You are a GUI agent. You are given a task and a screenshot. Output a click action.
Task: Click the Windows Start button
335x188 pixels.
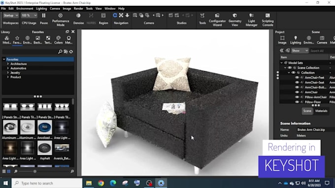[5, 183]
